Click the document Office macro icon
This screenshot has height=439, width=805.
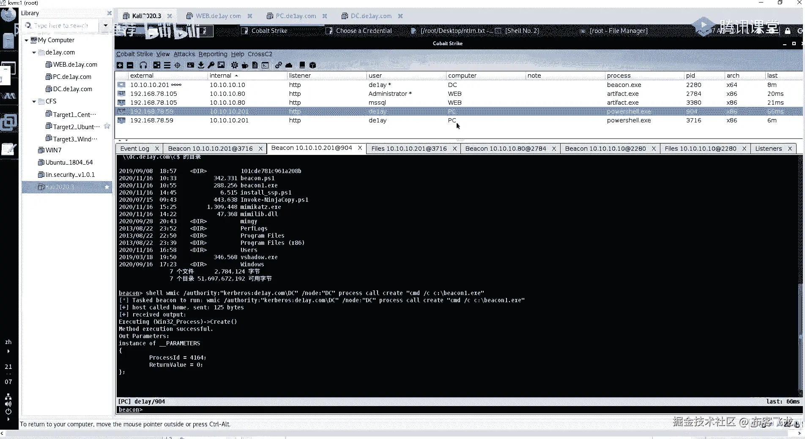(x=255, y=65)
